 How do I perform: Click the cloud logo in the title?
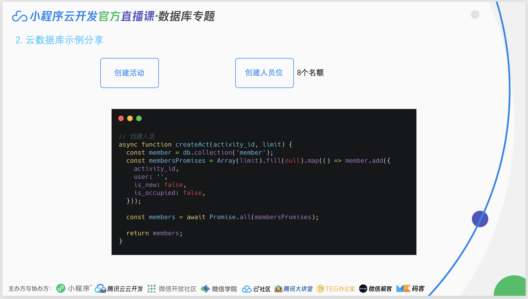tap(20, 16)
